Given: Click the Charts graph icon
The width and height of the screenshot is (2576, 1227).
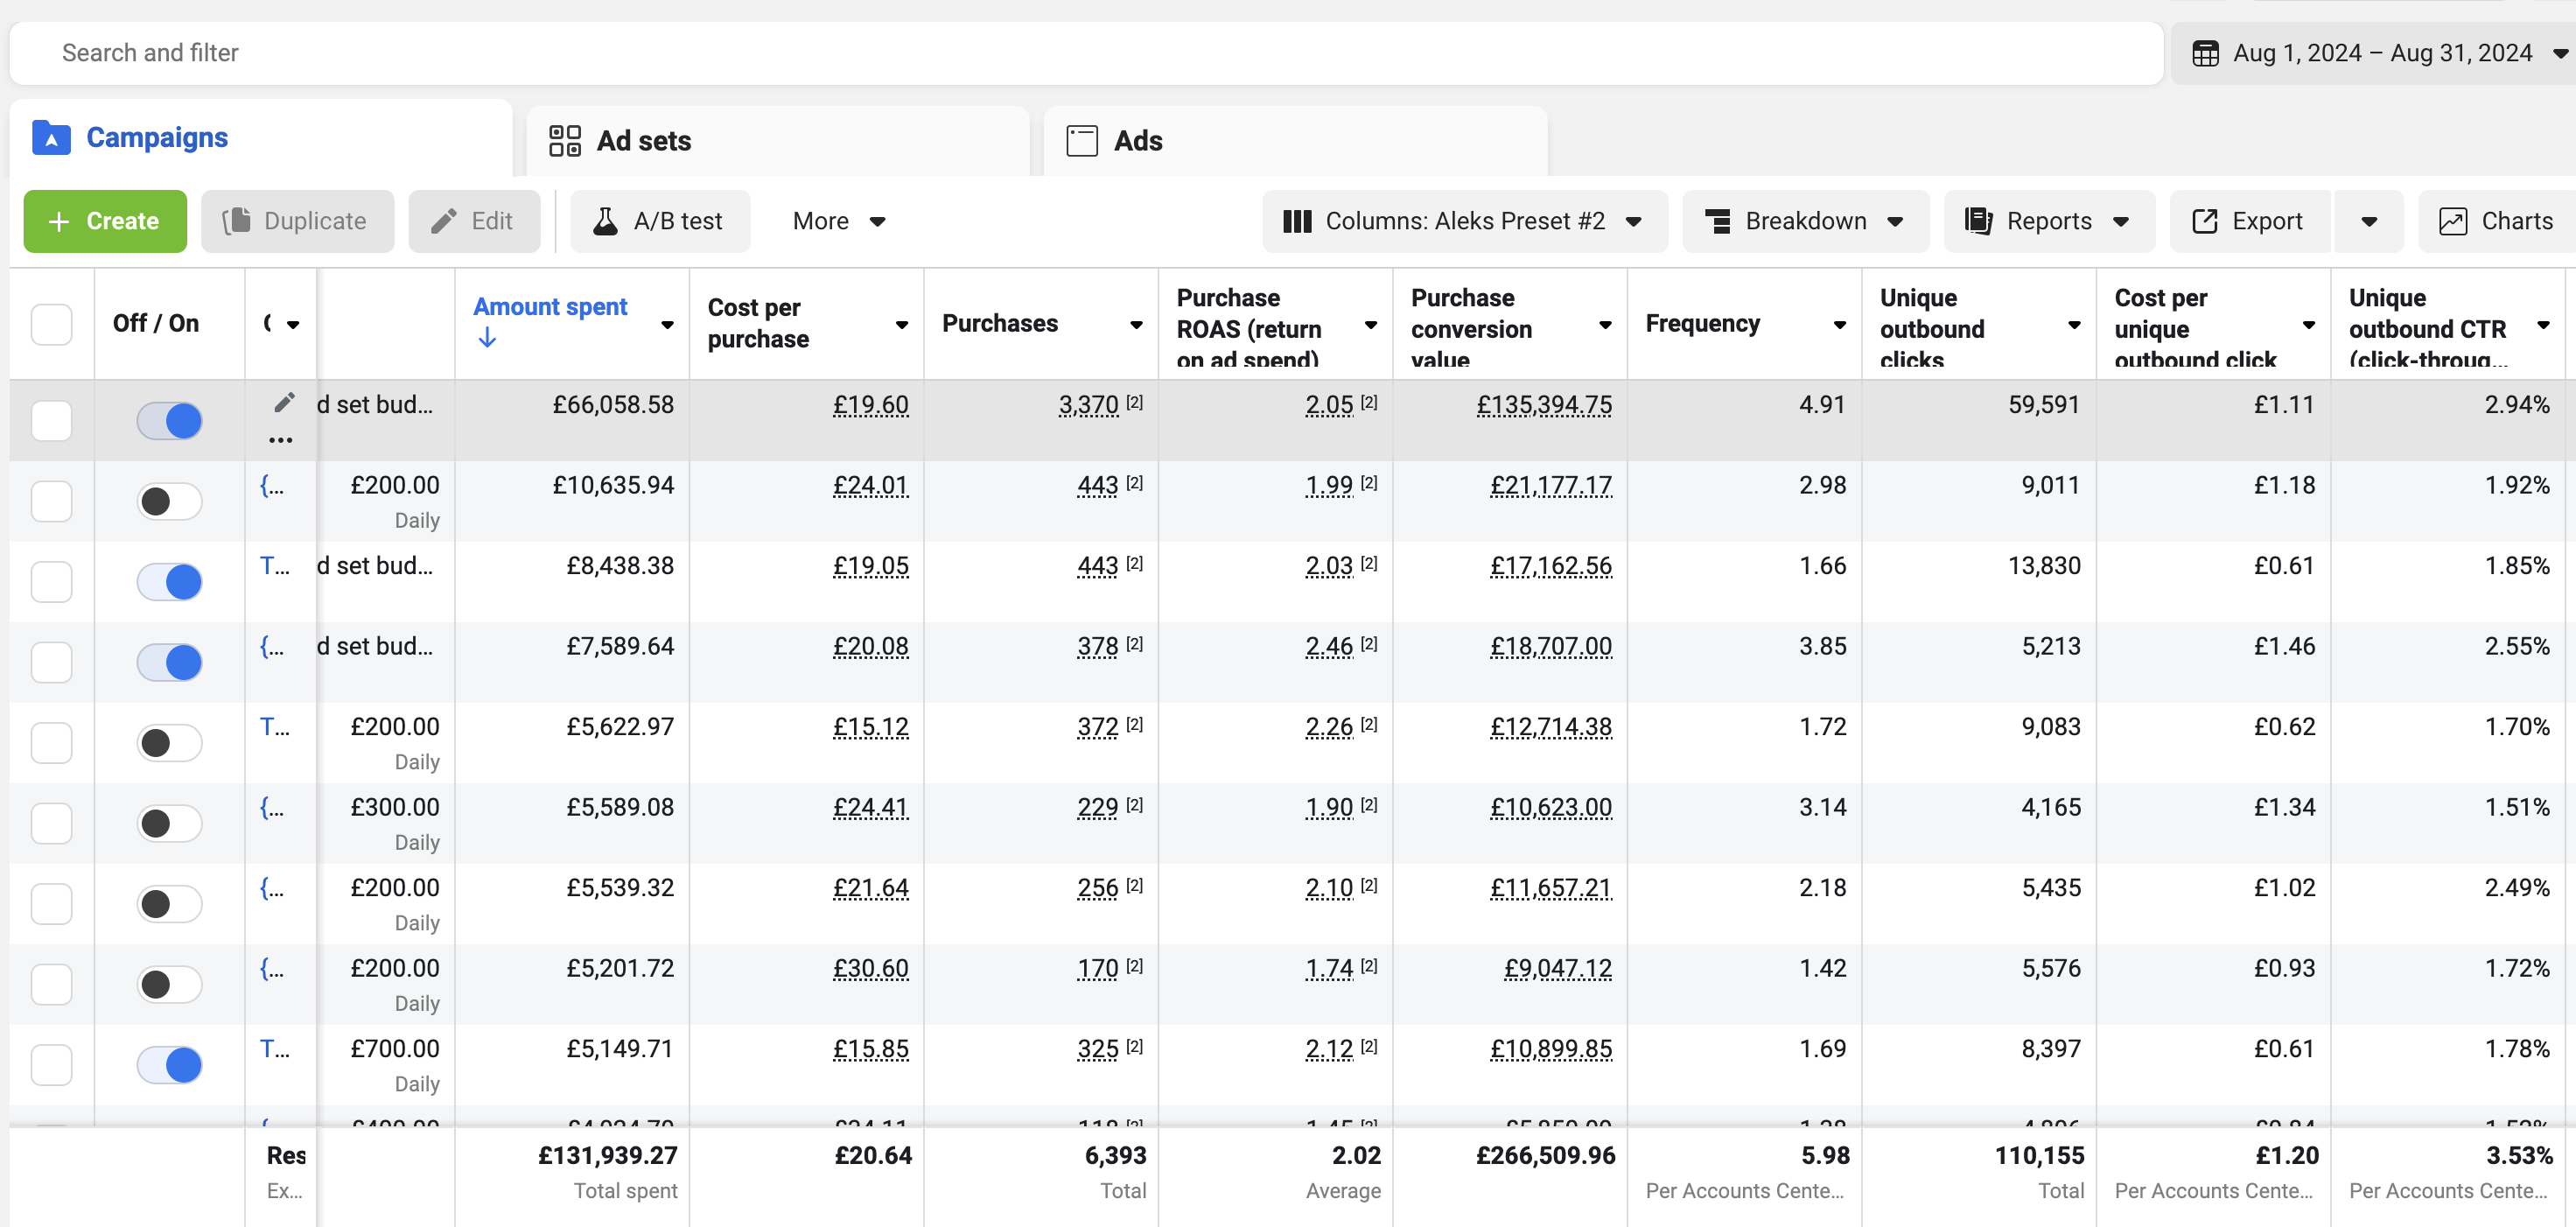Looking at the screenshot, I should pos(2452,221).
